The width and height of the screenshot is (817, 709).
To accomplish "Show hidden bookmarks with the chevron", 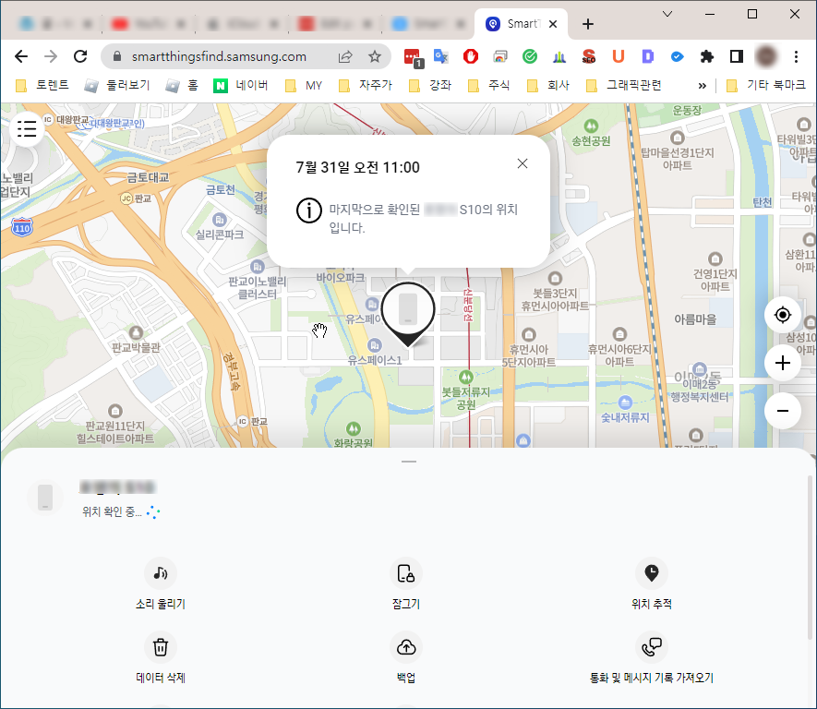I will (x=703, y=86).
